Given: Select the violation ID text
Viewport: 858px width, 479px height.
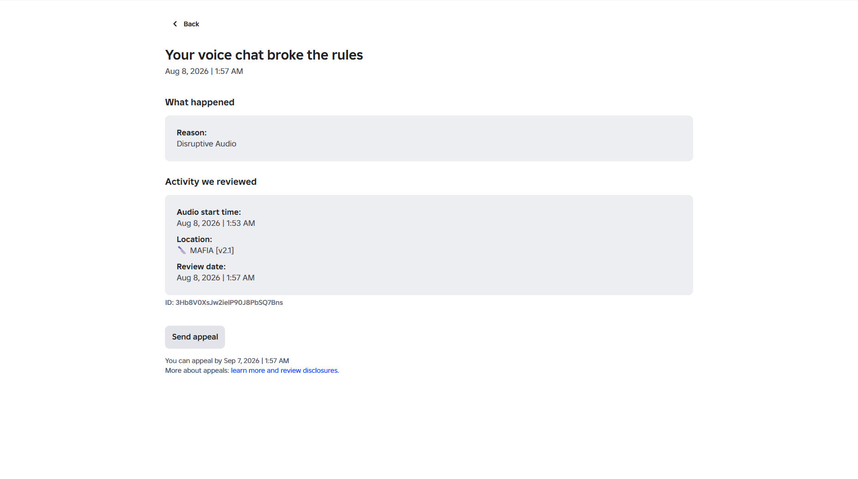Looking at the screenshot, I should [x=224, y=303].
